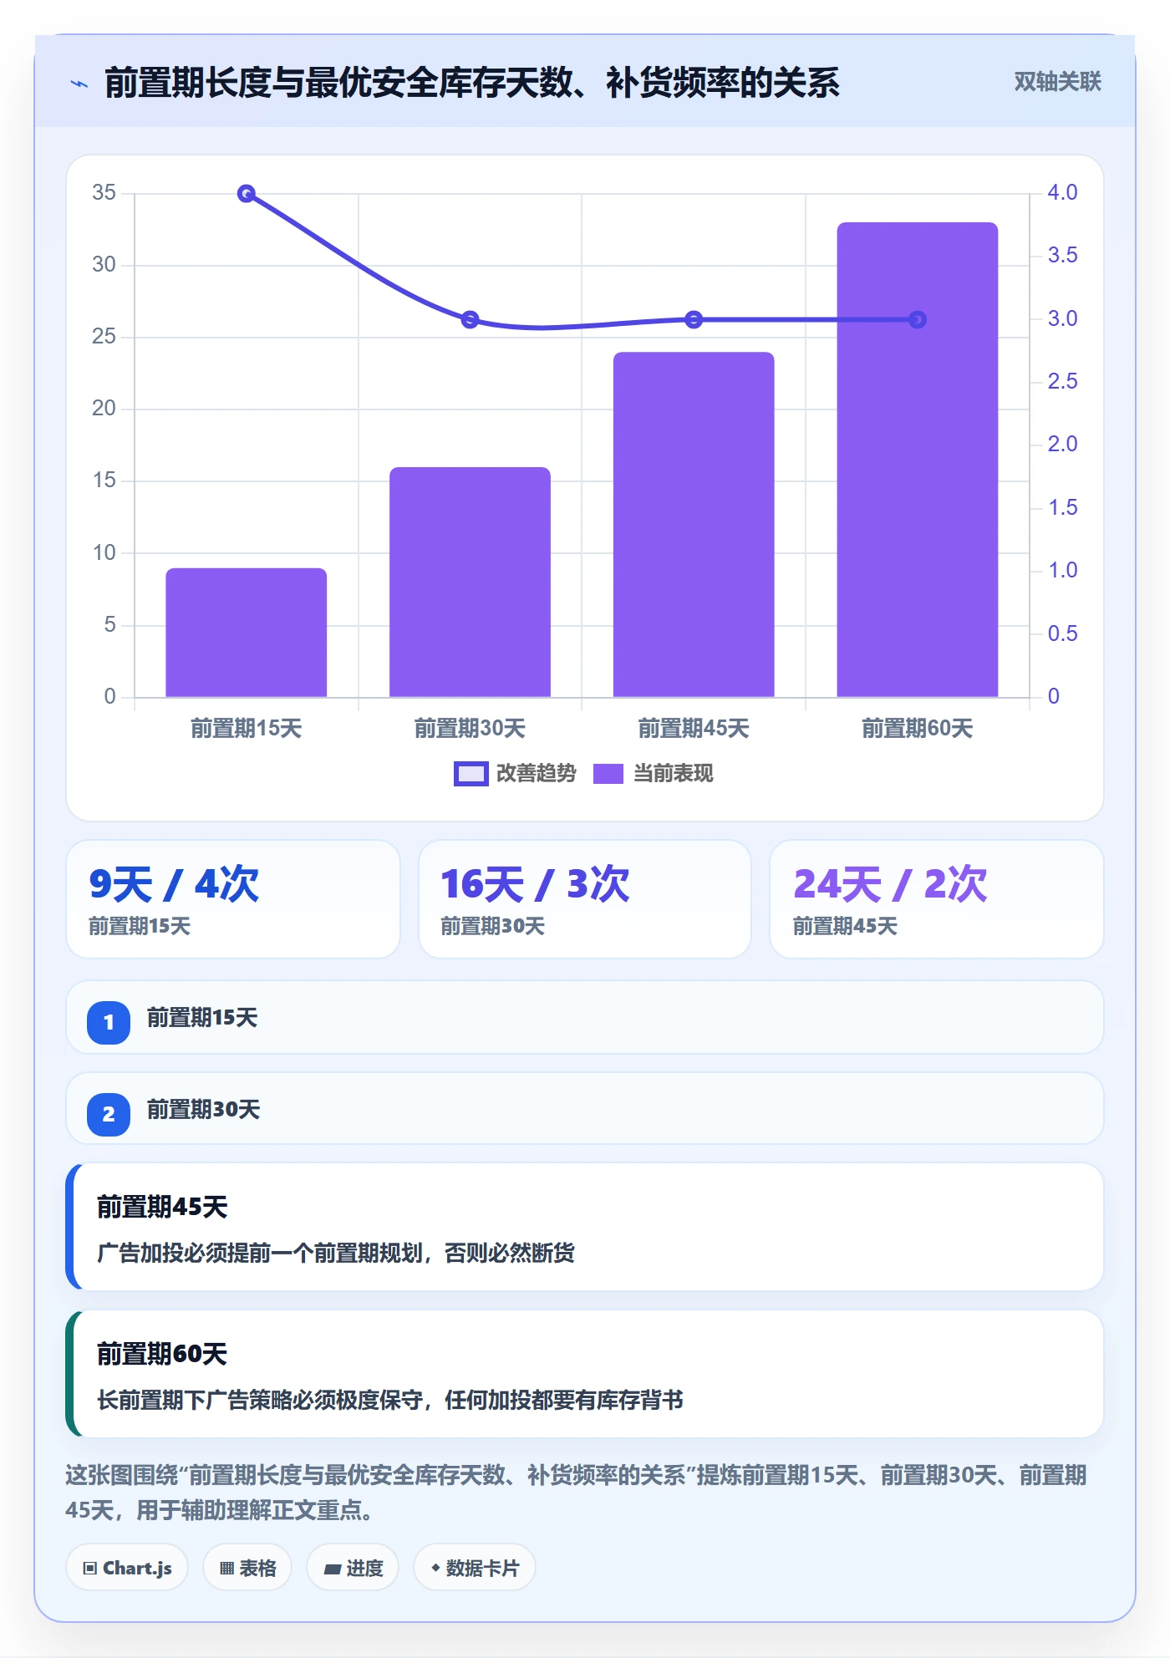The height and width of the screenshot is (1658, 1170).
Task: Click the Chart.js tag chip
Action: 127,1568
